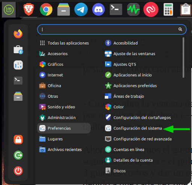Click the red power off button
Screen dimensions: 192x185
coord(18,171)
